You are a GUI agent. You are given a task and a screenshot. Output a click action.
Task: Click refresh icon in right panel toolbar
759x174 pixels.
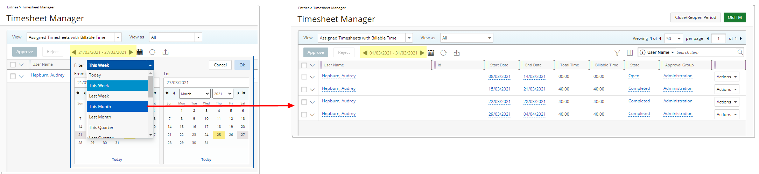click(443, 53)
